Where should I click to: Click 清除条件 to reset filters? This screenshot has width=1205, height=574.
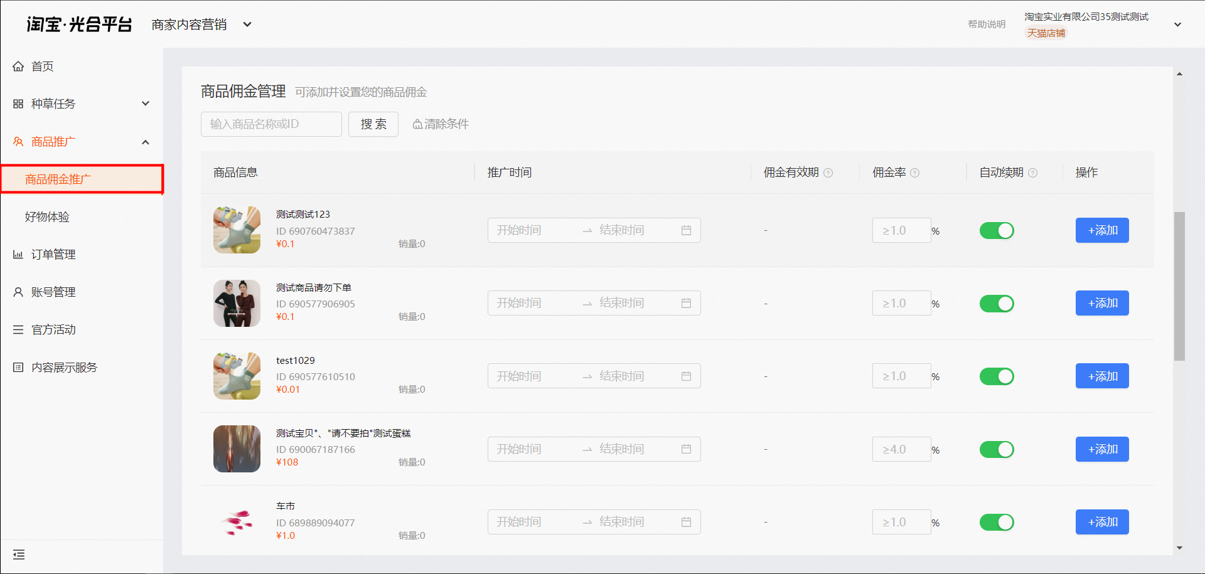point(441,124)
